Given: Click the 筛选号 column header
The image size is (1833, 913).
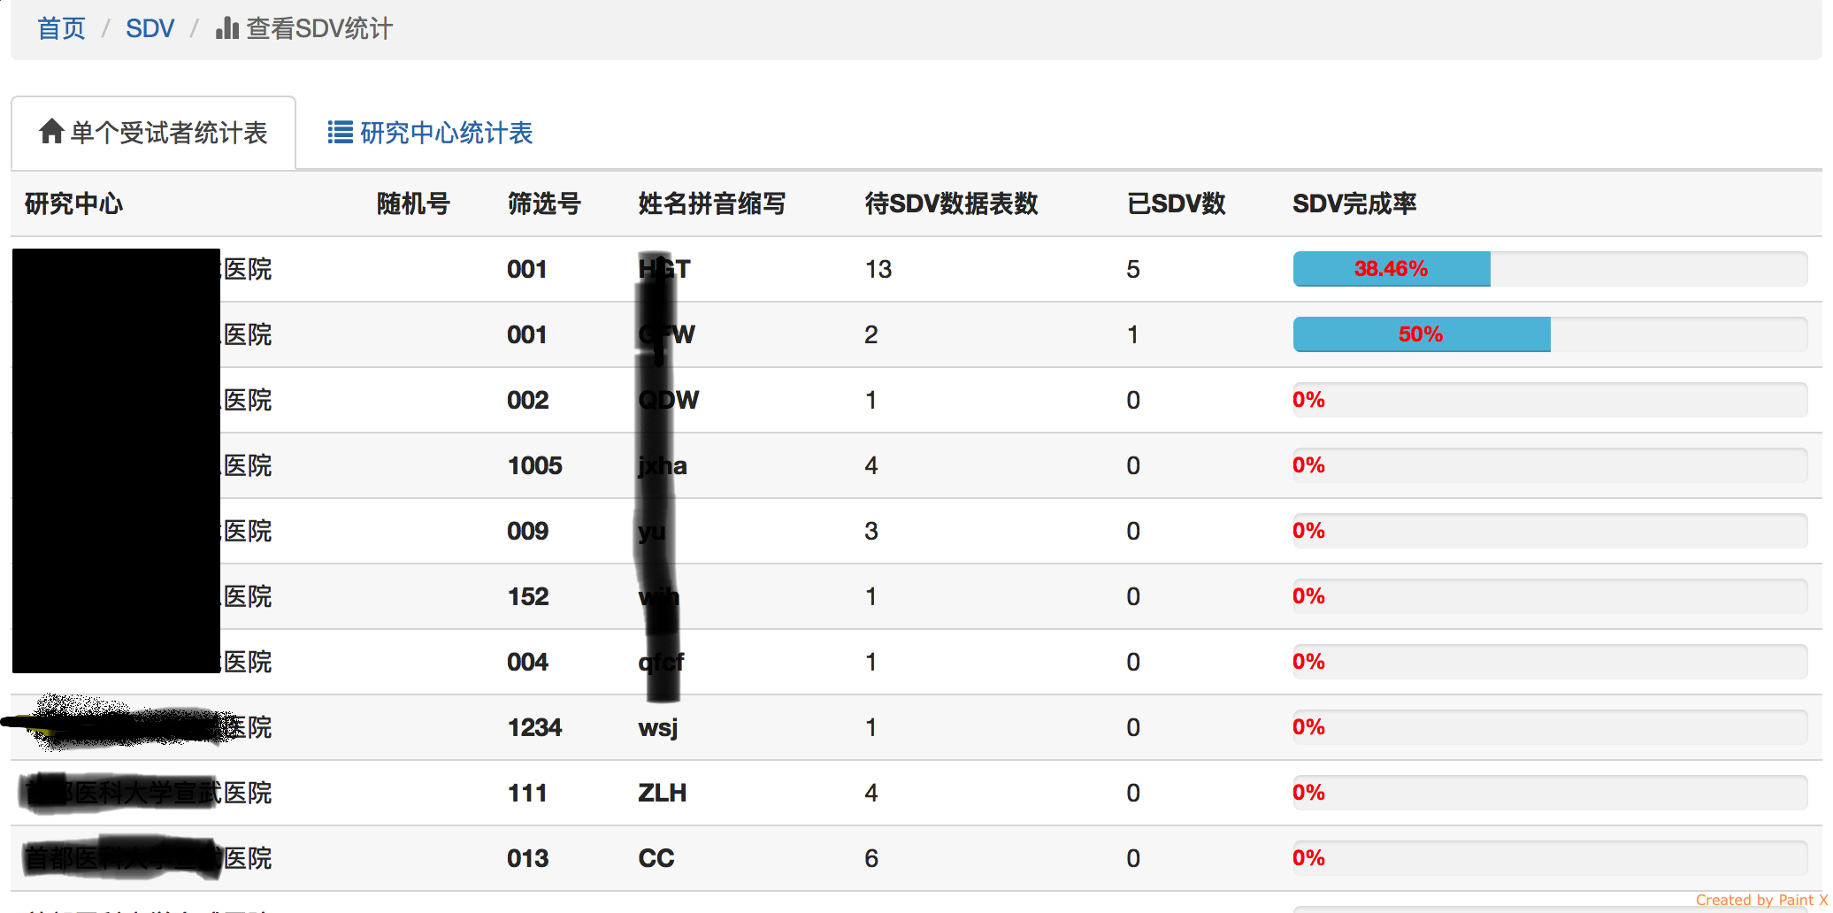Looking at the screenshot, I should click(543, 204).
